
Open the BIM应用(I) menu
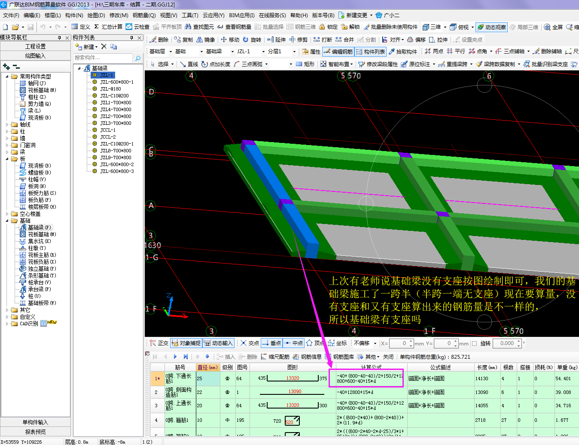tap(241, 15)
